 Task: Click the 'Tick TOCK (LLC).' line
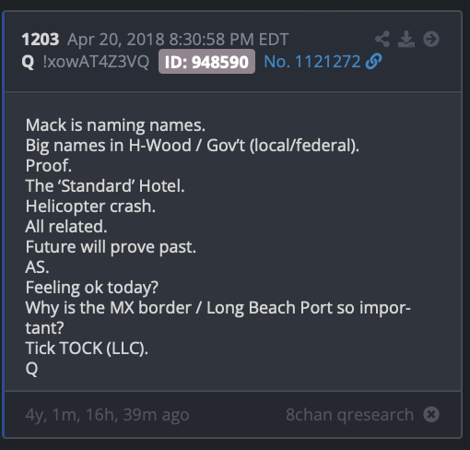tap(87, 349)
